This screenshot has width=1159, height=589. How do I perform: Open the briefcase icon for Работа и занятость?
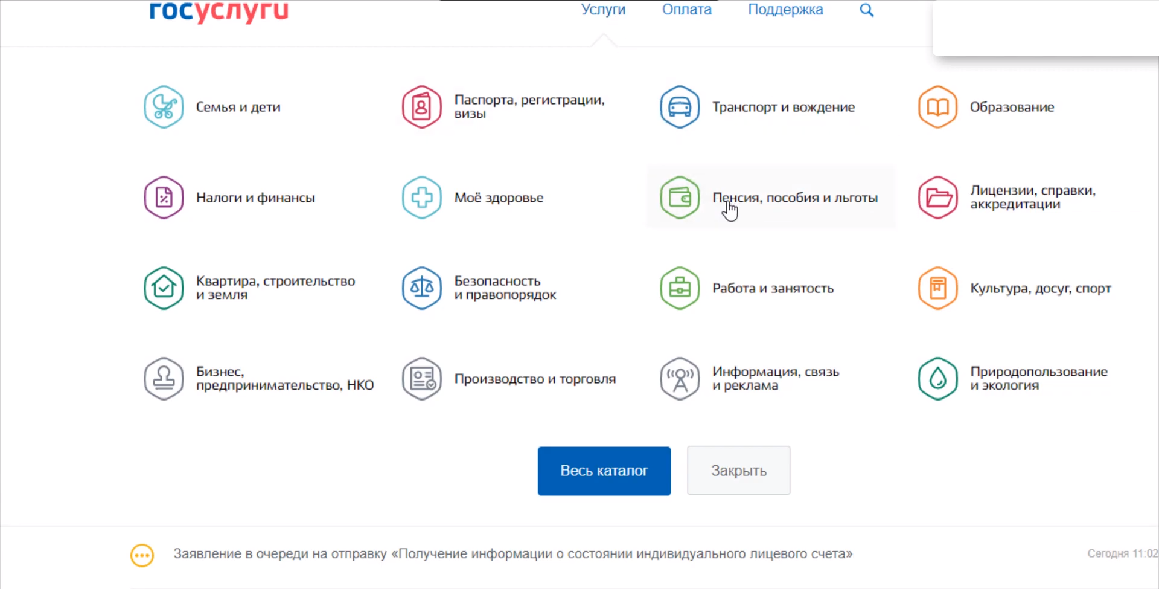[x=680, y=288]
